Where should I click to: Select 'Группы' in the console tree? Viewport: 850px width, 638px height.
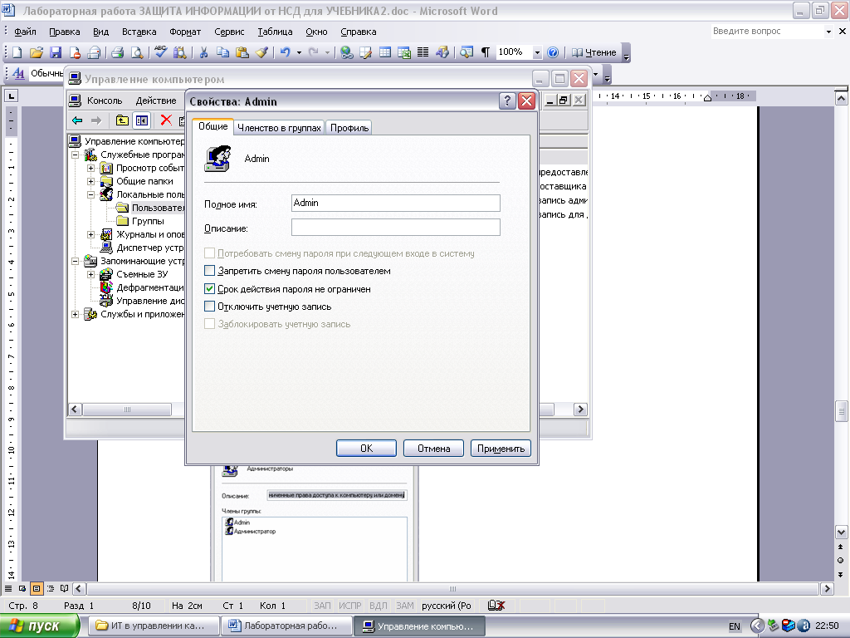tap(148, 221)
